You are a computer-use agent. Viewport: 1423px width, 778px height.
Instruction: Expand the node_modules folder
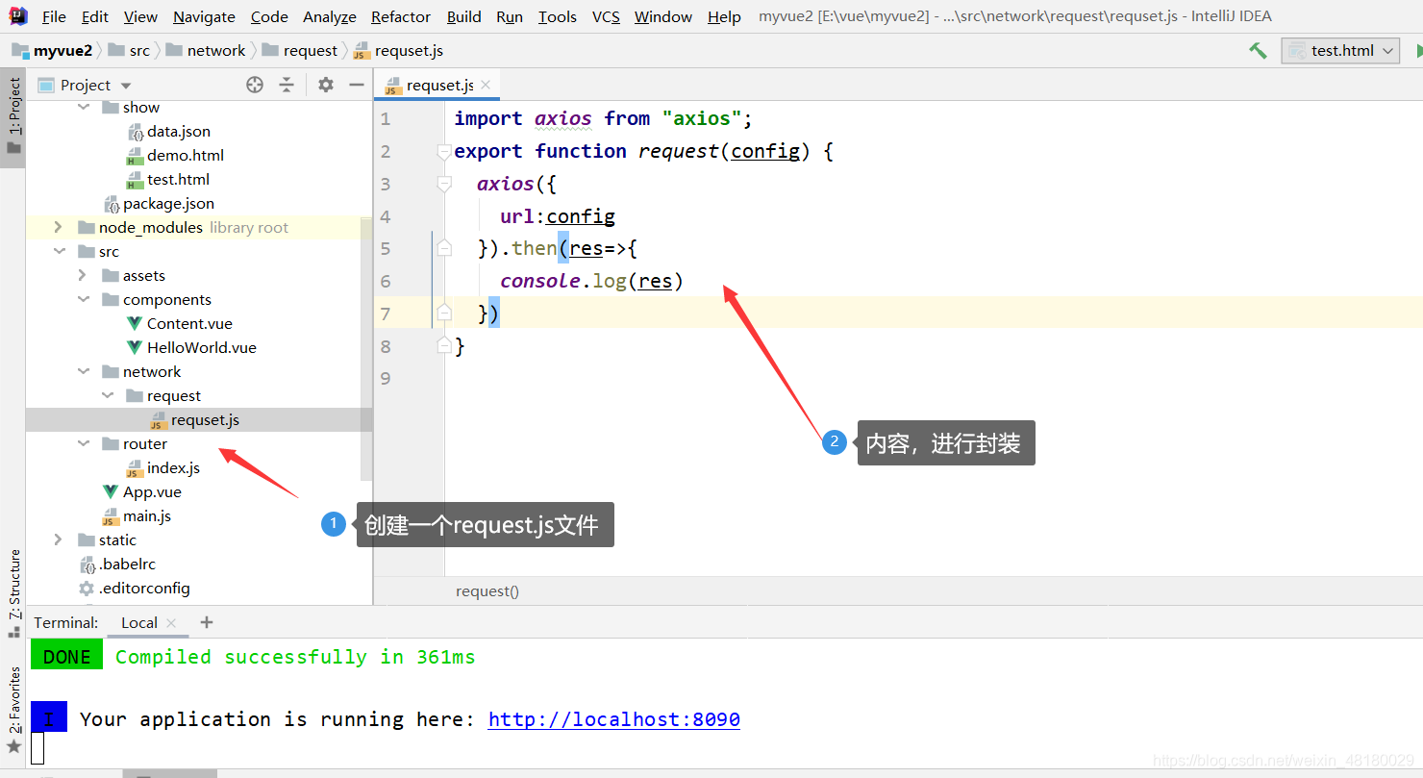coord(59,227)
